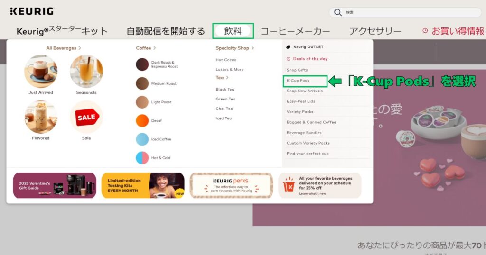This screenshot has height=255, width=486.
Task: Open the Beverage Bundles link
Action: click(304, 132)
